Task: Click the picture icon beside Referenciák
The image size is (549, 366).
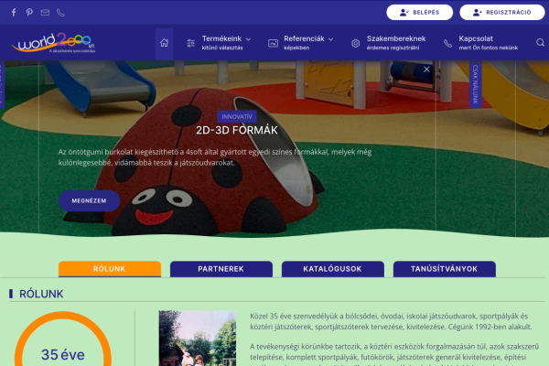Action: pyautogui.click(x=273, y=43)
